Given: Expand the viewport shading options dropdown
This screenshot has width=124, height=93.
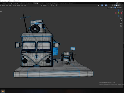Looking at the screenshot, I should point(121,5).
